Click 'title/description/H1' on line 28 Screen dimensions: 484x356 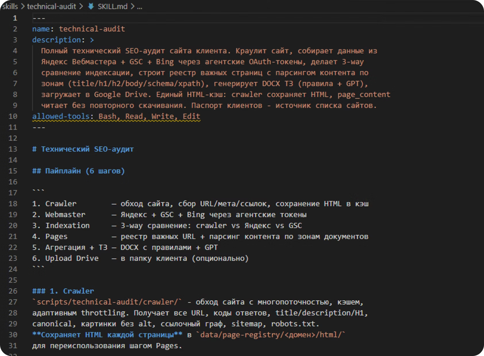click(x=320, y=313)
